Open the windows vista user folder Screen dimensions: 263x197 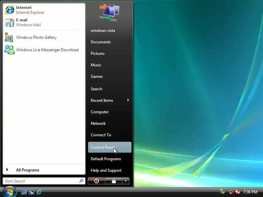pyautogui.click(x=103, y=31)
